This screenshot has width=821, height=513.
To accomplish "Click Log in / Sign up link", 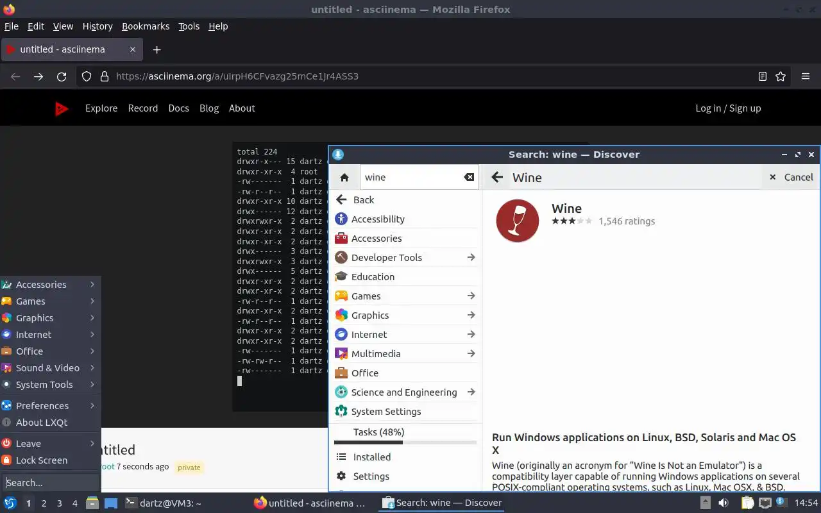I will tap(728, 108).
